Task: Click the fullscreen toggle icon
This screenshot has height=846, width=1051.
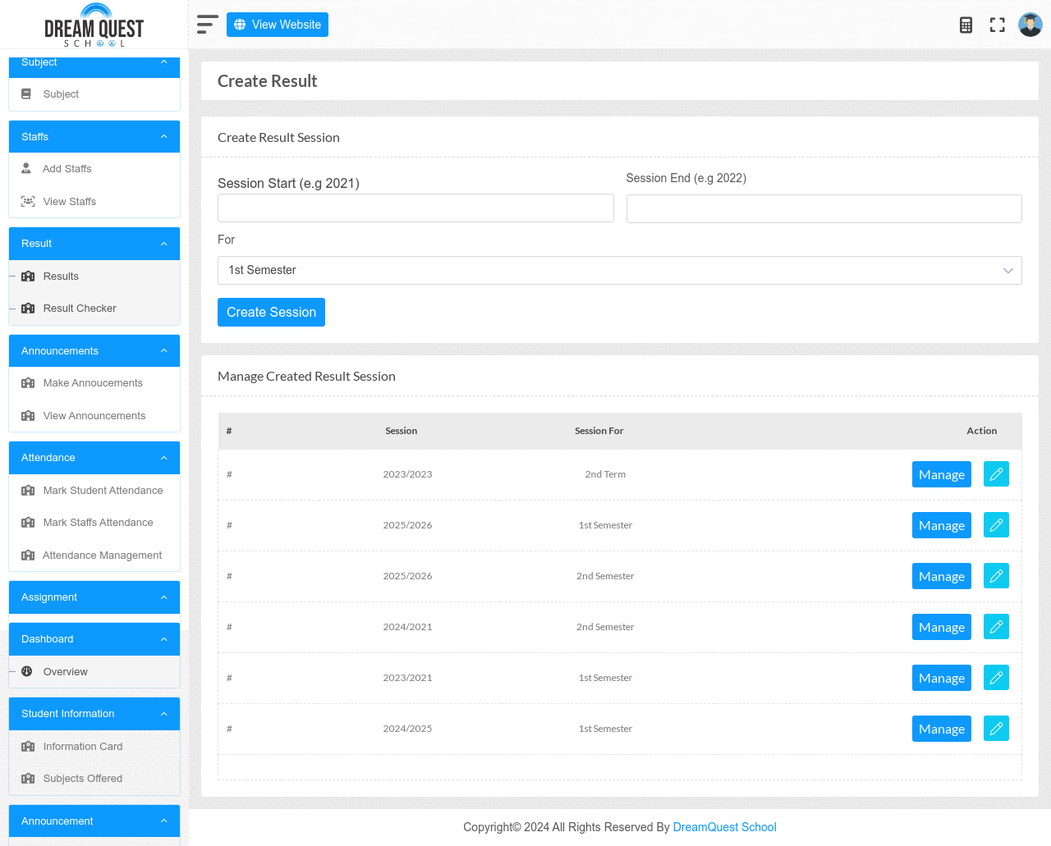Action: click(997, 25)
